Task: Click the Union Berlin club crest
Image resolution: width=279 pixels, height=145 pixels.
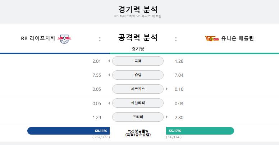Action: tap(212, 38)
